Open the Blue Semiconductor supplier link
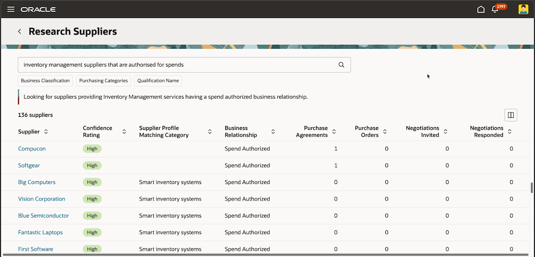 click(x=43, y=216)
